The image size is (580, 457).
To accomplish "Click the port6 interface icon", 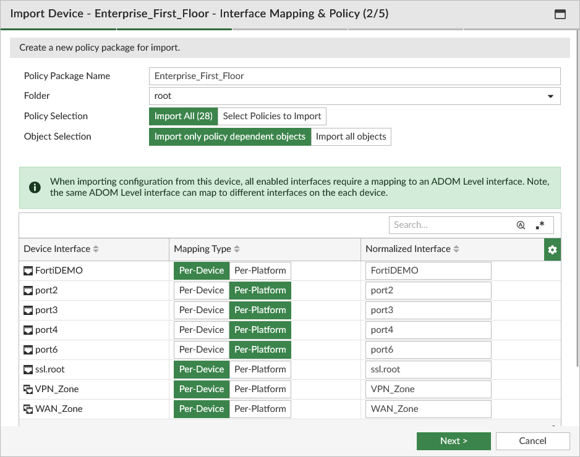I will pos(28,350).
